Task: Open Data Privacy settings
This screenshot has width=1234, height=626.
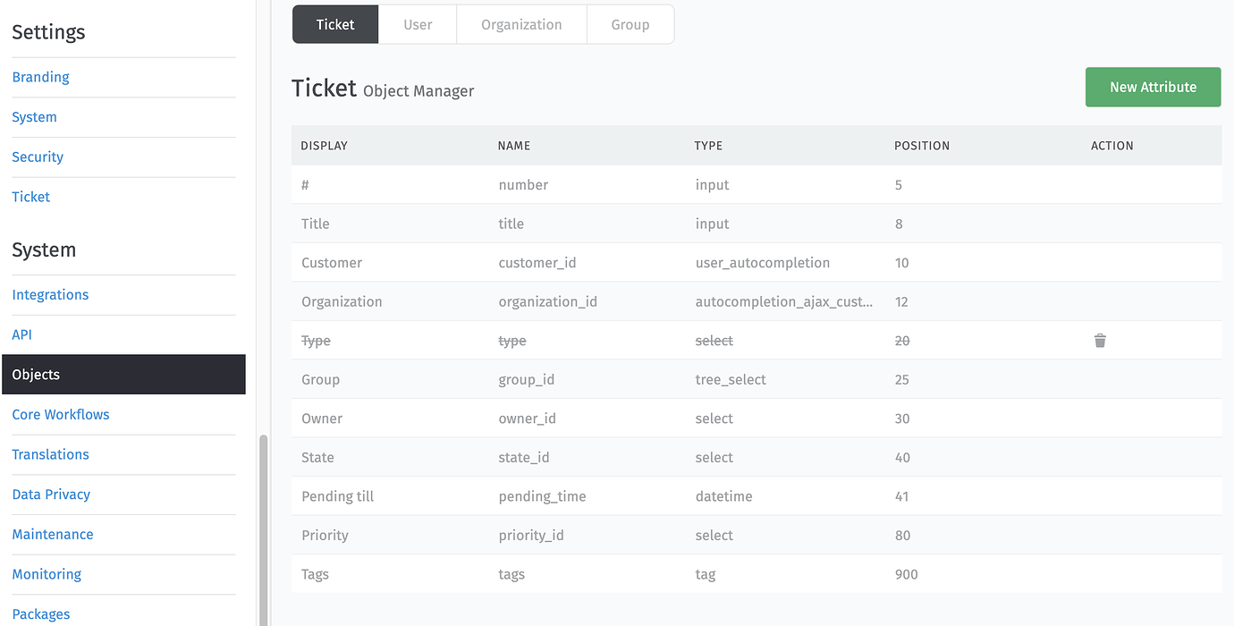Action: (x=51, y=494)
